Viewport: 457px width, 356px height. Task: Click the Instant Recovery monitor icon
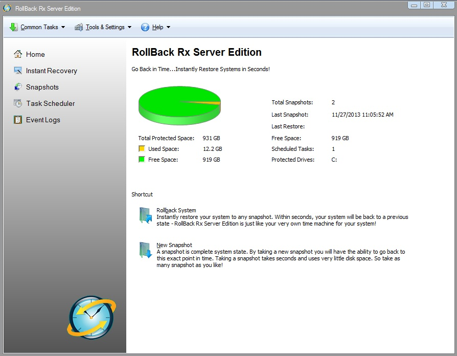pyautogui.click(x=18, y=70)
